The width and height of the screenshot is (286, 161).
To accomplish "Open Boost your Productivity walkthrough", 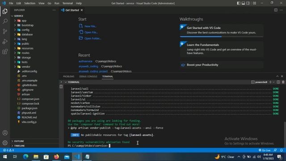I will (x=222, y=65).
